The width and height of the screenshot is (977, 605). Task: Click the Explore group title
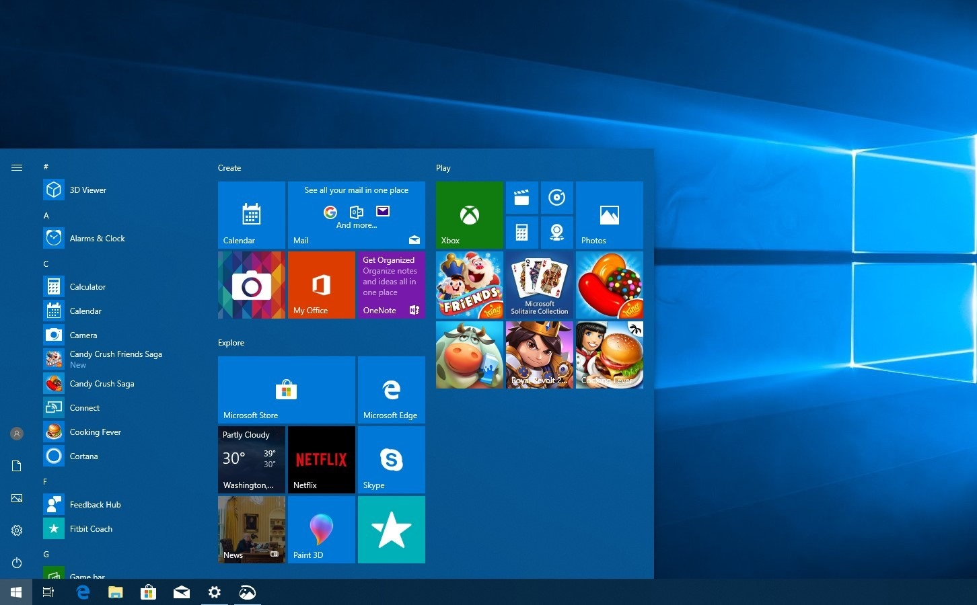click(231, 343)
